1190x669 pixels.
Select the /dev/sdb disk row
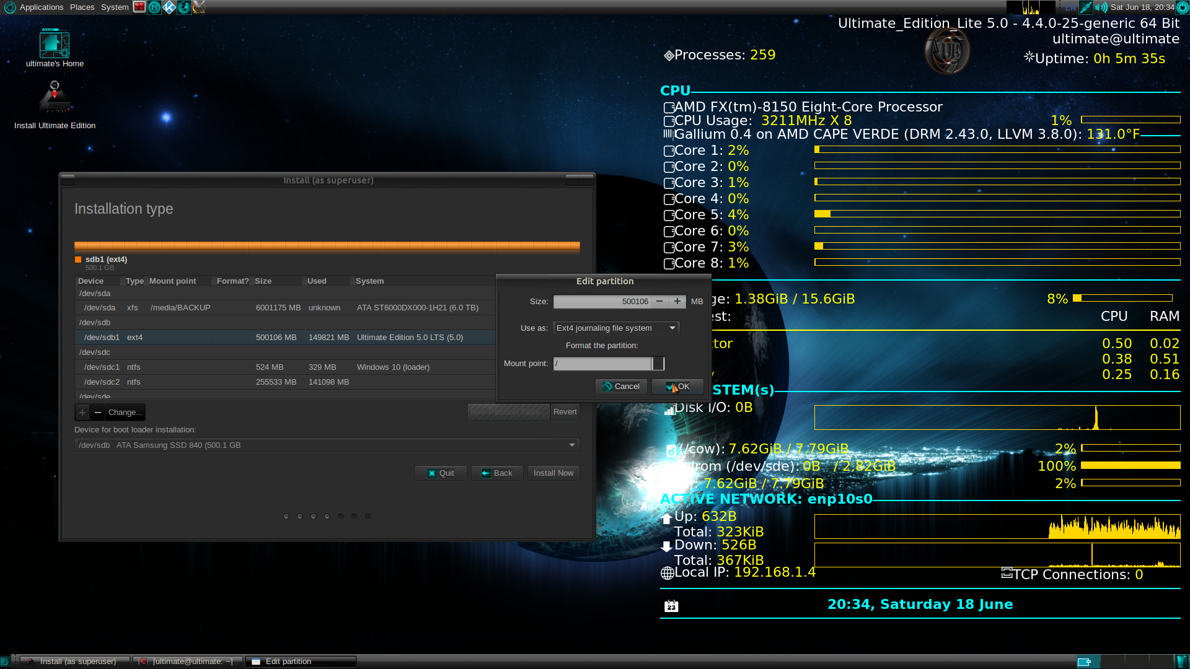tap(285, 323)
